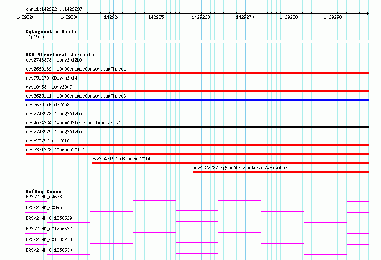Select the esv2669189 red variant bar
Viewport: 381px width, 260px height.
pyautogui.click(x=197, y=73)
